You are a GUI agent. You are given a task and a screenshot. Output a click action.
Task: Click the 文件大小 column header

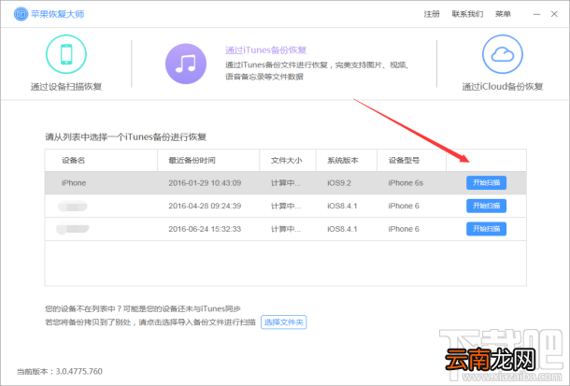(286, 161)
